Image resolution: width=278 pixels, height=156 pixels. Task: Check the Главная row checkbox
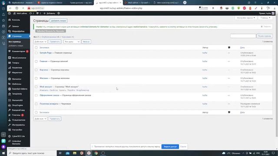(36, 62)
